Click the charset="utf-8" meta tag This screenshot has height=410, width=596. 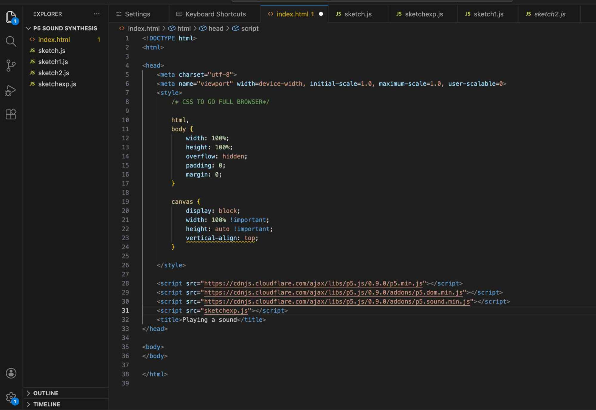pyautogui.click(x=197, y=75)
